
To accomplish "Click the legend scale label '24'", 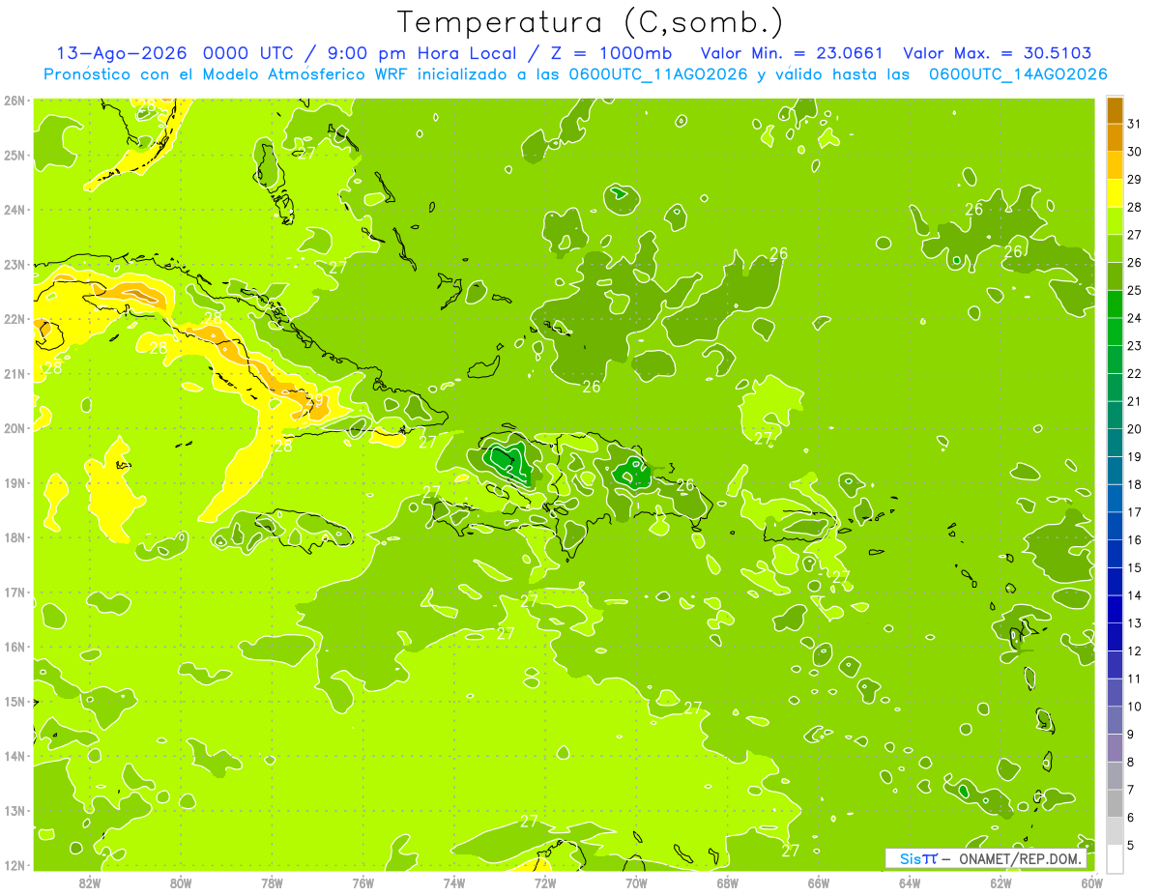I will click(x=1134, y=318).
